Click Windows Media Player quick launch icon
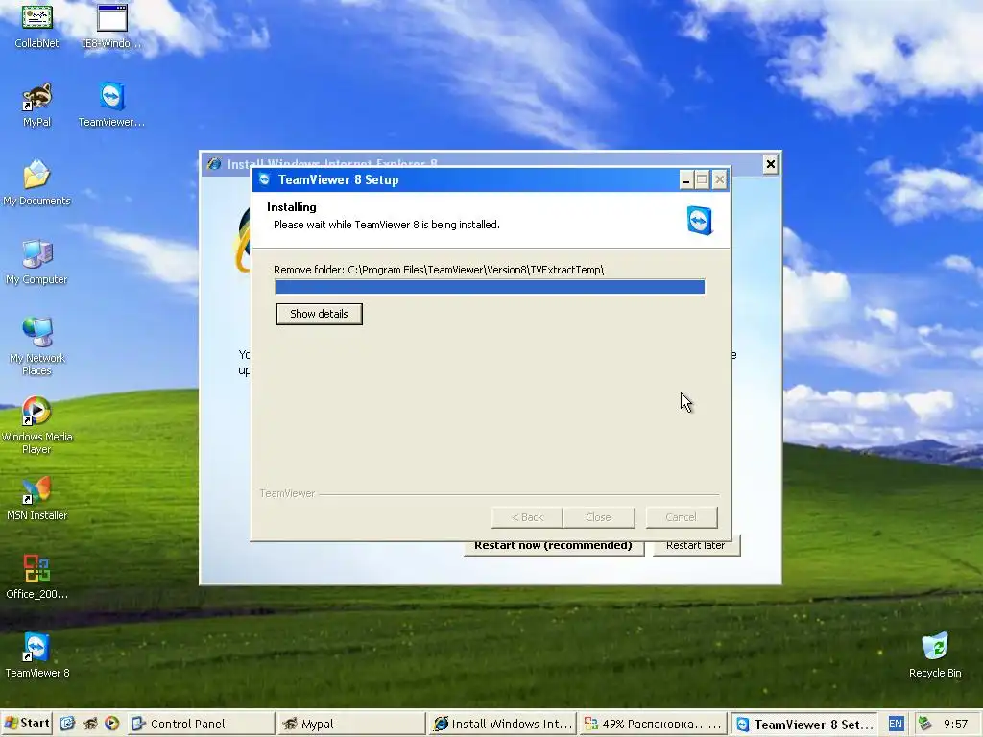 (112, 724)
